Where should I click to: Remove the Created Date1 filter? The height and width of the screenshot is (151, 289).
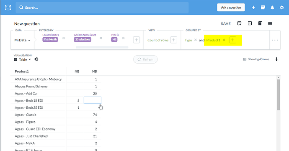click(x=64, y=38)
